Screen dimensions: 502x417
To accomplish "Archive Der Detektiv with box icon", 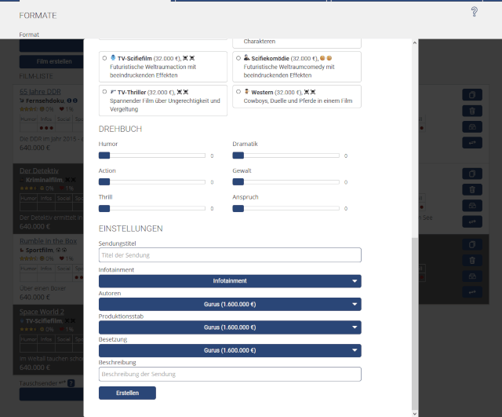I will tap(472, 206).
